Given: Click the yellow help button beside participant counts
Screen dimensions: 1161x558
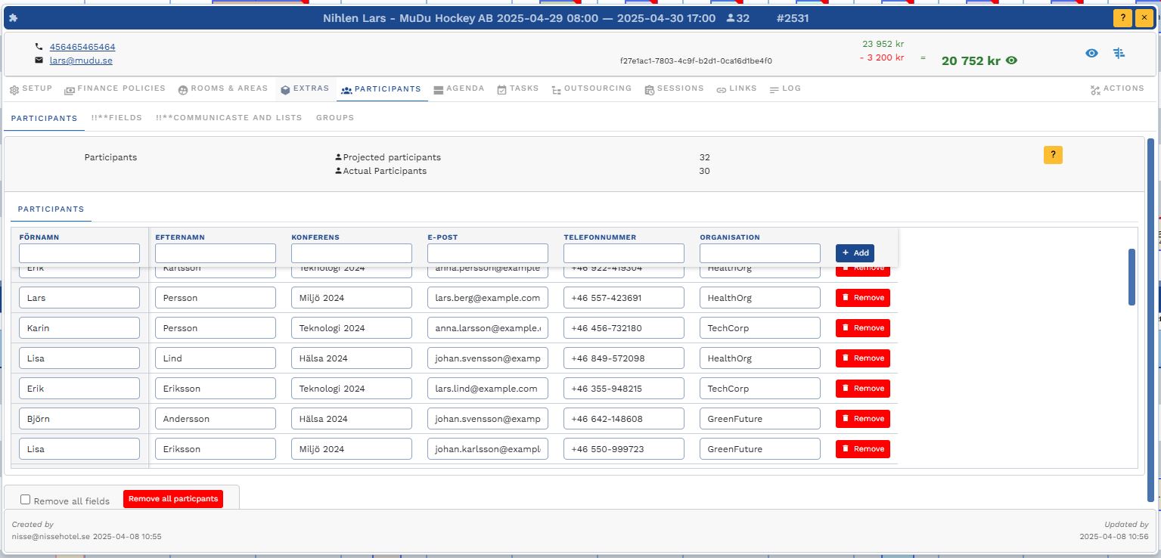Looking at the screenshot, I should (1053, 155).
